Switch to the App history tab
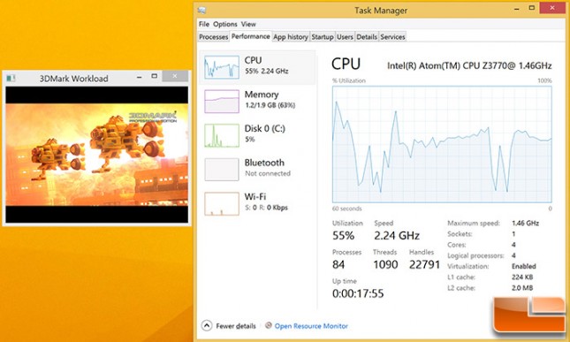The width and height of the screenshot is (570, 342). pyautogui.click(x=291, y=37)
